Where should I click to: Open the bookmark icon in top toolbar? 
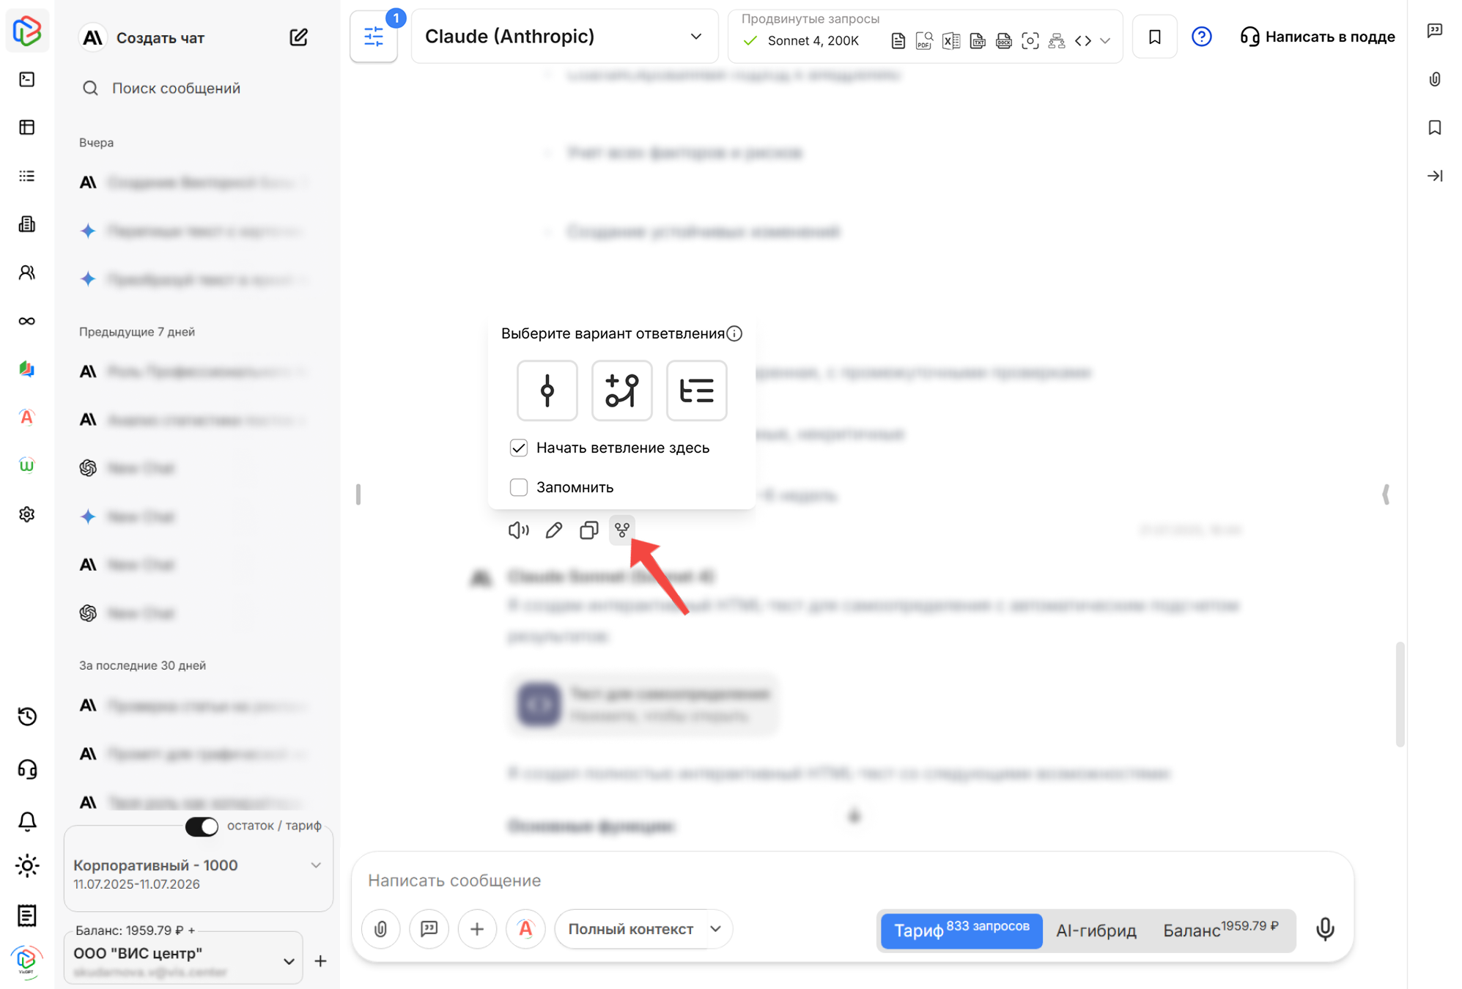[1154, 37]
